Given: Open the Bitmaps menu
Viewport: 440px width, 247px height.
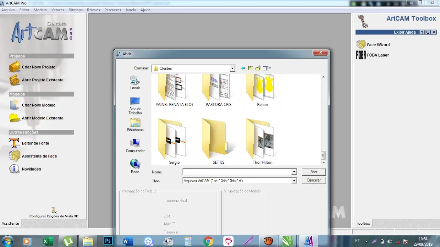Looking at the screenshot, I should coord(76,10).
